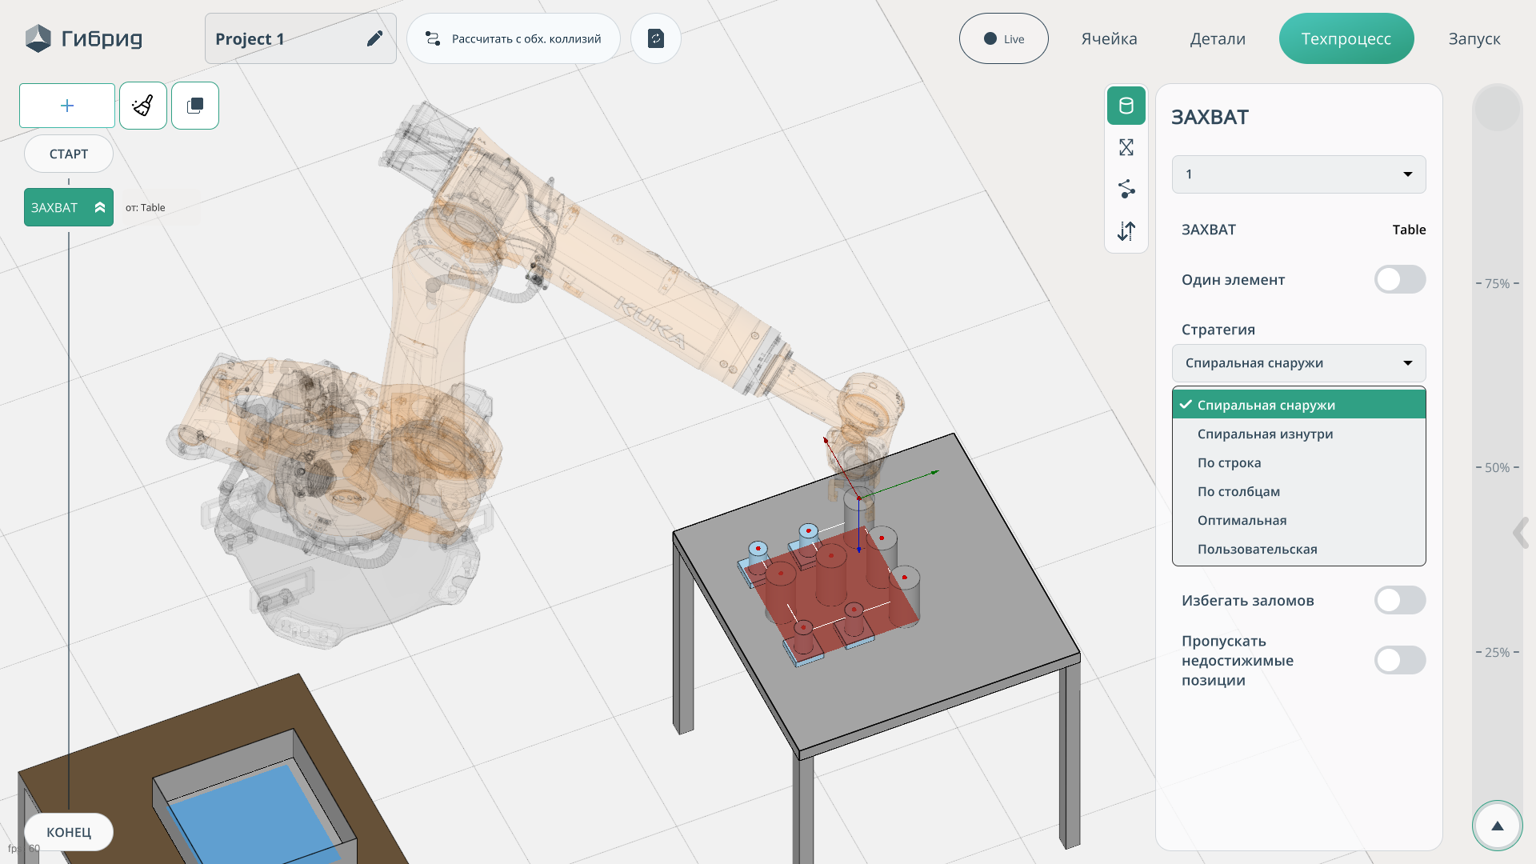Toggle the Один элемент switch

(x=1399, y=280)
